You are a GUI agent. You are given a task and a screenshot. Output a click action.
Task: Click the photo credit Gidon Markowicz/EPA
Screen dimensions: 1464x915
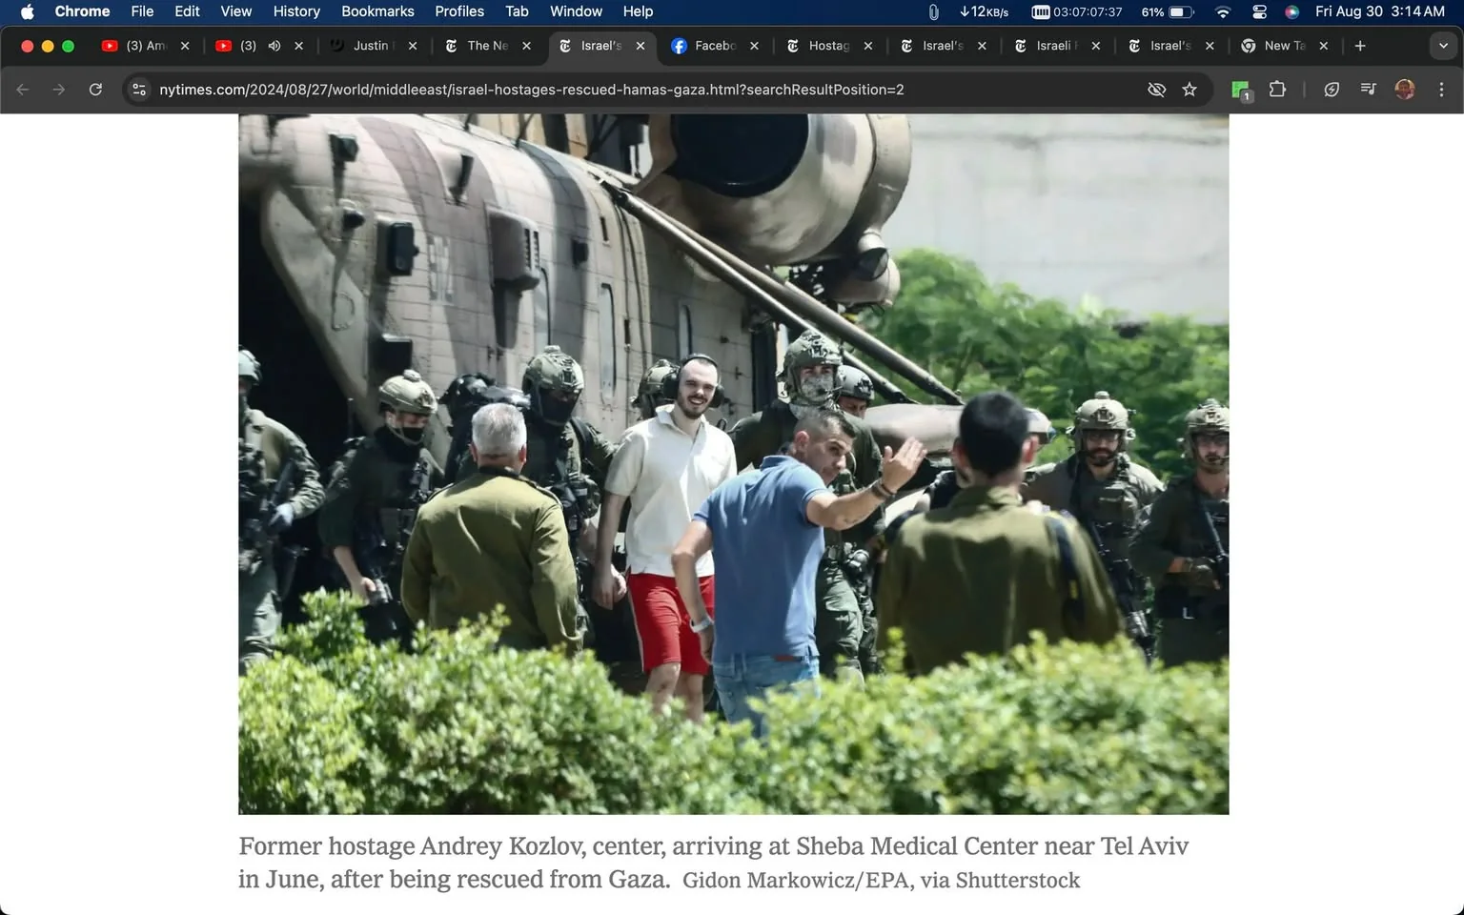tap(881, 880)
